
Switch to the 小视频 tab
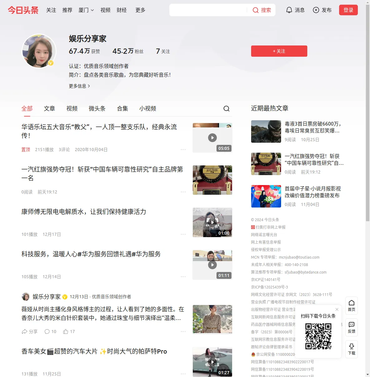pyautogui.click(x=148, y=108)
